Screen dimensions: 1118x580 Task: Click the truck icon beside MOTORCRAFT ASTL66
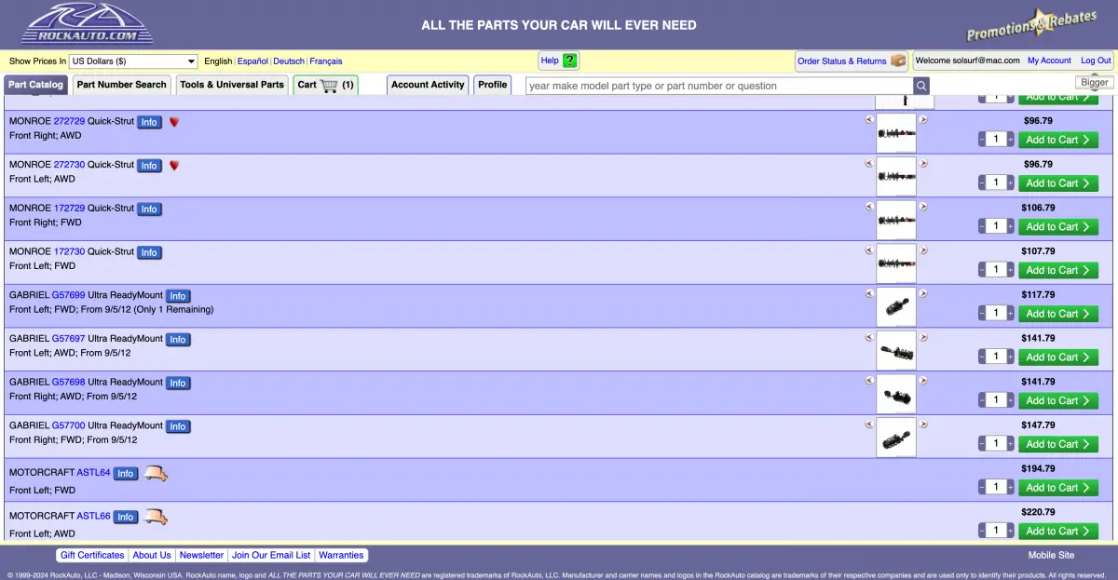pos(156,517)
